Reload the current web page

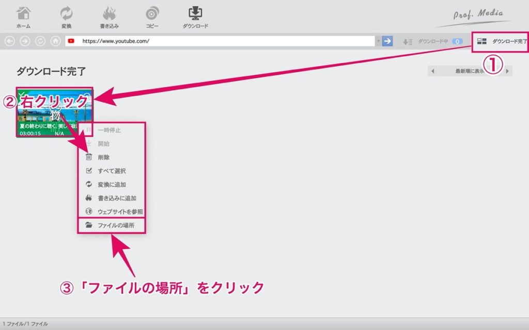point(40,41)
